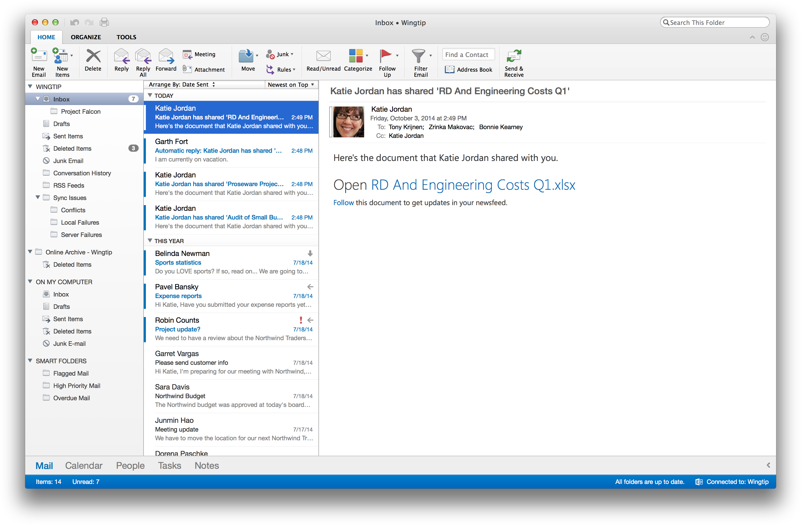Viewport: 801px width, 525px height.
Task: Click the Reply All icon
Action: pyautogui.click(x=143, y=56)
